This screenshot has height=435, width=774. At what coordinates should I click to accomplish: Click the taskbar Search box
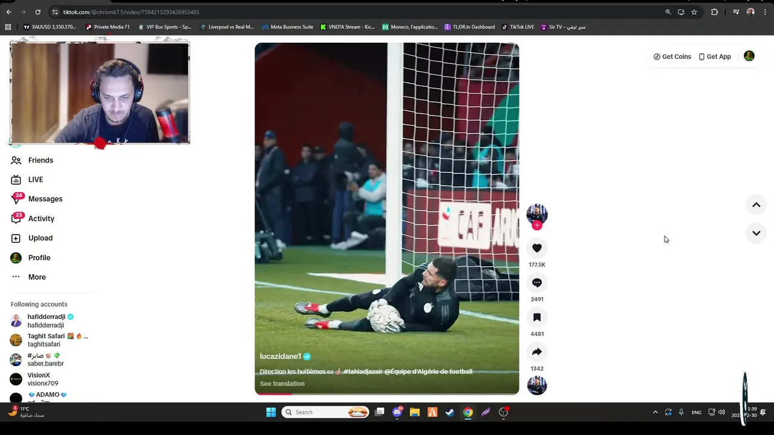326,412
